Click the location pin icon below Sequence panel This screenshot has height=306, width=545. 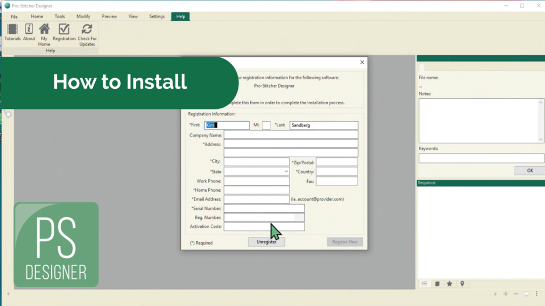463,284
